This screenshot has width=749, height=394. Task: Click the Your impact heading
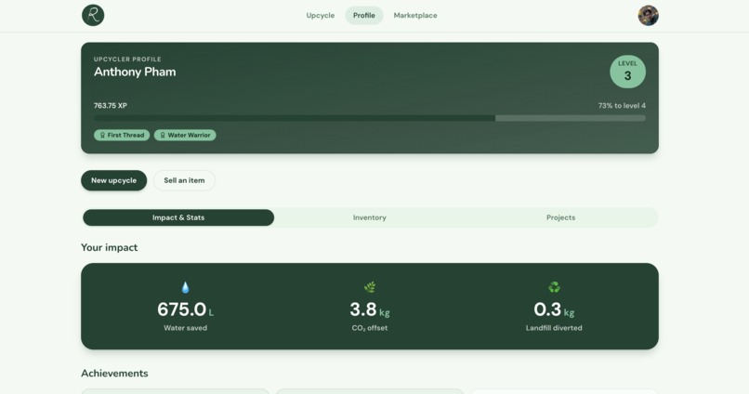click(110, 247)
